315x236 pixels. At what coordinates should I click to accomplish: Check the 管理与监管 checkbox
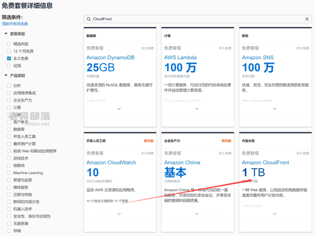pyautogui.click(x=9, y=180)
